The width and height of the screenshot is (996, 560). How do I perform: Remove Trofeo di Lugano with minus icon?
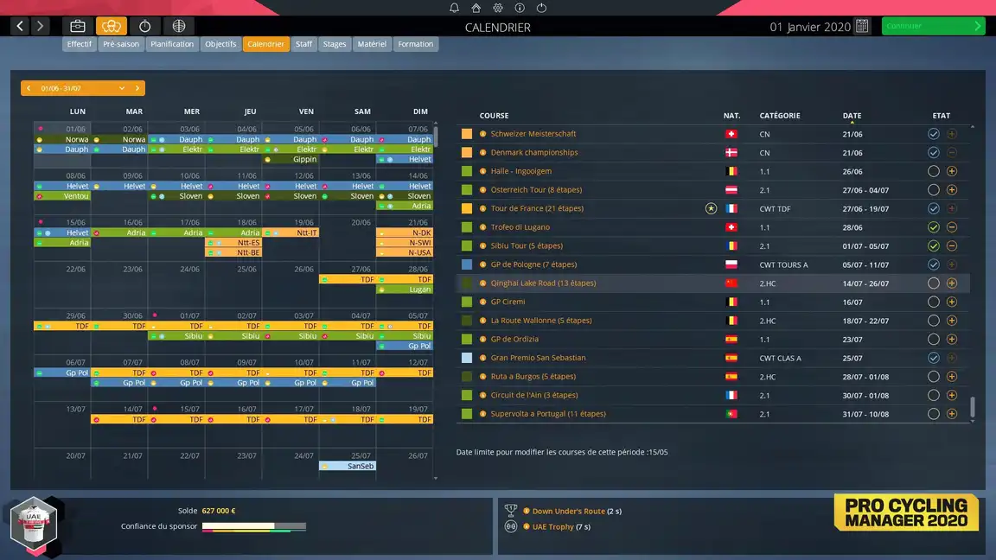(x=951, y=227)
